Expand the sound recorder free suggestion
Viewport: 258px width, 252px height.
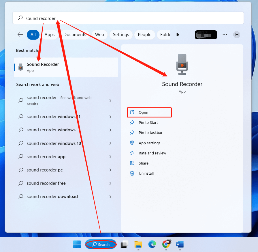click(110, 183)
